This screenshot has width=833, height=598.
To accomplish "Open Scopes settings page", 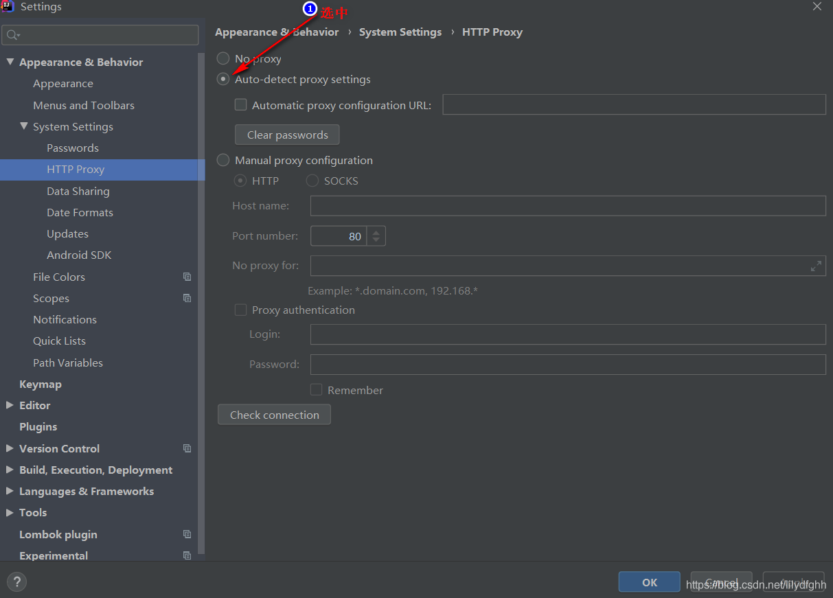I will click(51, 298).
